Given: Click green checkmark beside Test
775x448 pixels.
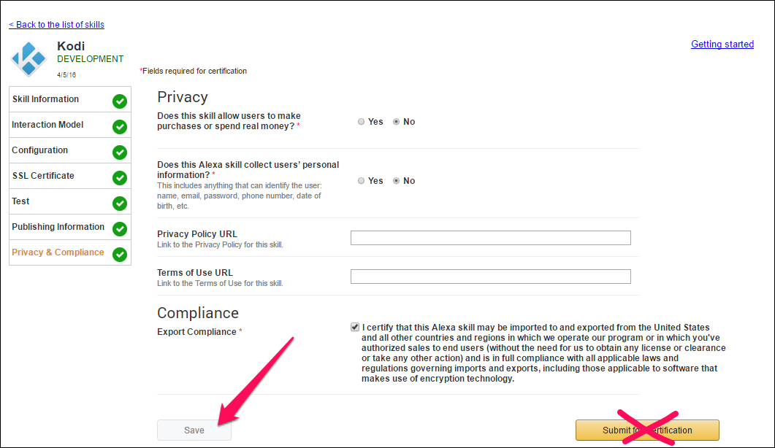Looking at the screenshot, I should pos(120,204).
